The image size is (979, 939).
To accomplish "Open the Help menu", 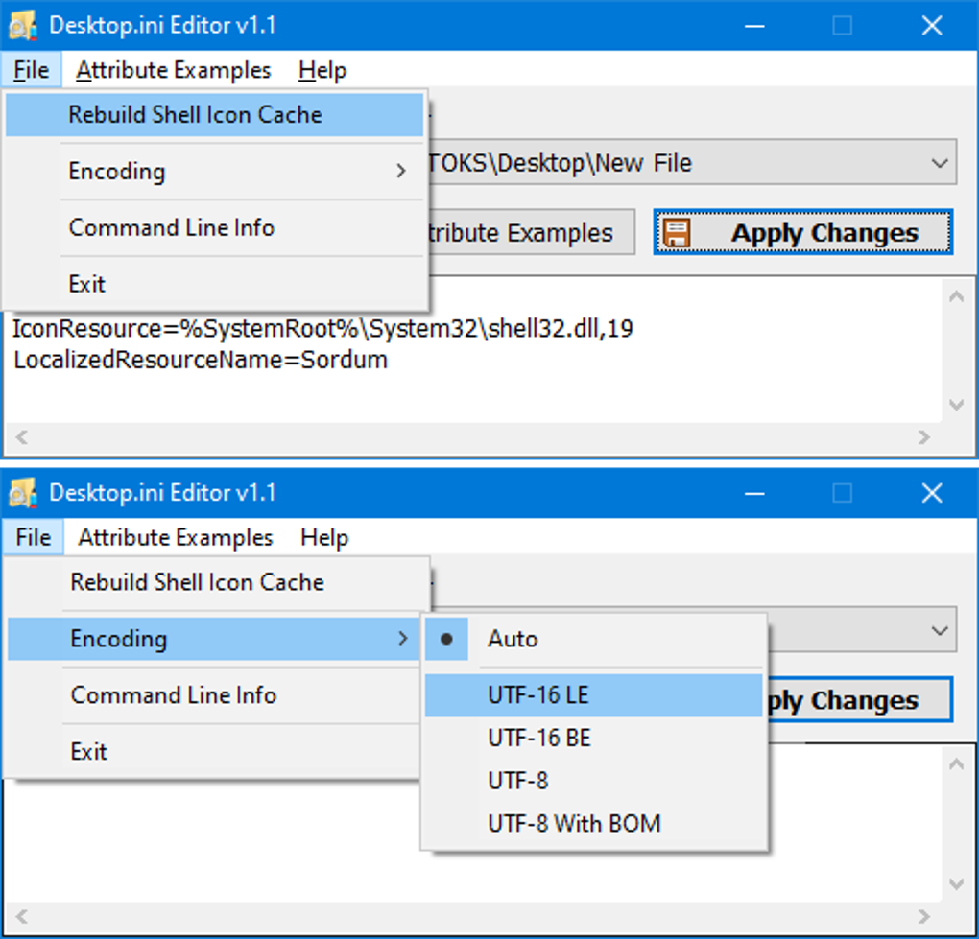I will 322,69.
